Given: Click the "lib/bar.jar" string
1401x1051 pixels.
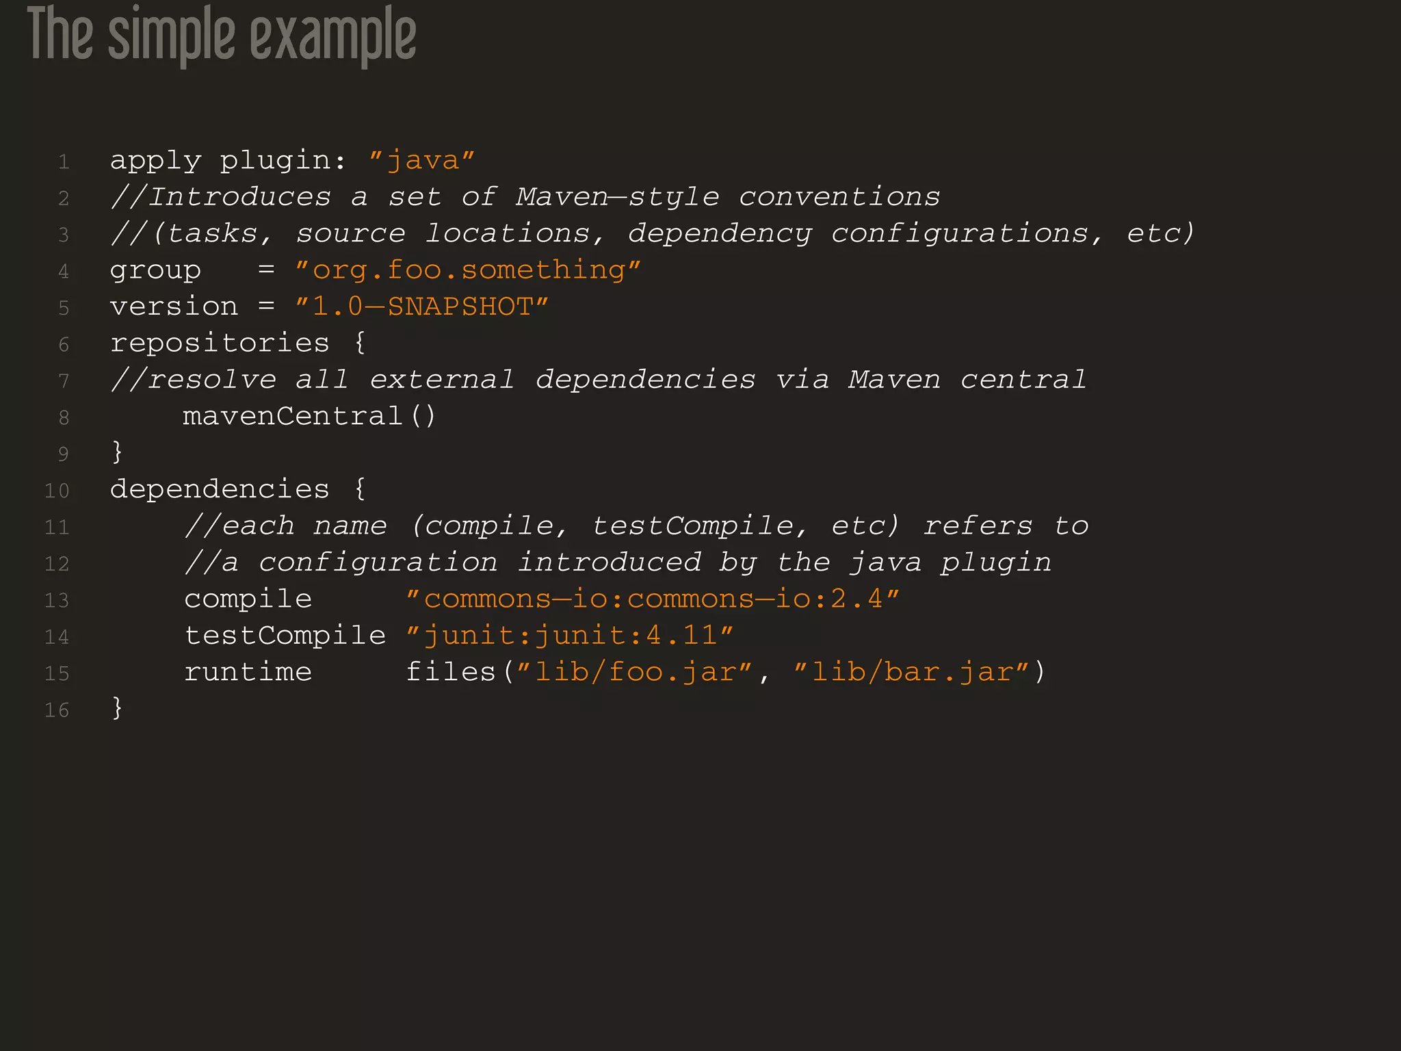Looking at the screenshot, I should click(x=911, y=672).
